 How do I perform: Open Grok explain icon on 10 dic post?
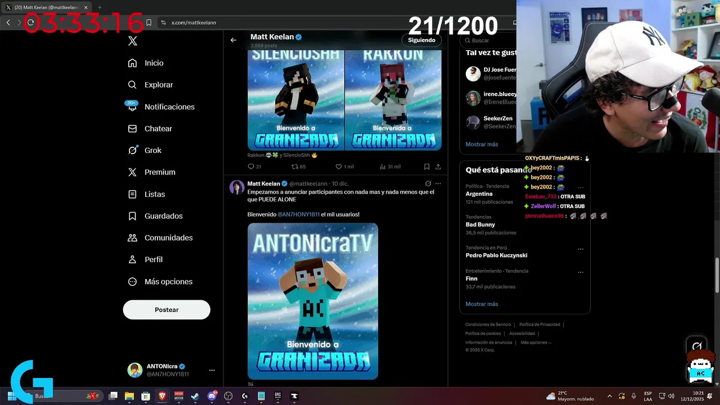tap(428, 183)
